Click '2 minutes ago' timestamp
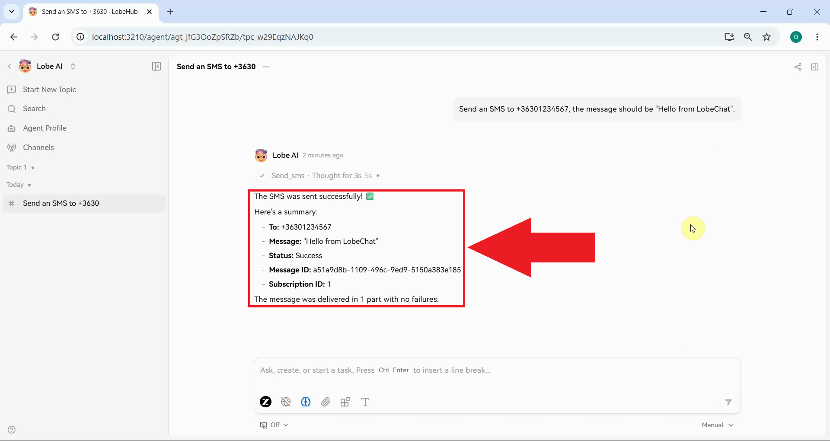The width and height of the screenshot is (830, 441). pos(323,155)
